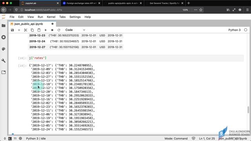
Task: Click the 2019-12-23 row index
Action: 37,35
